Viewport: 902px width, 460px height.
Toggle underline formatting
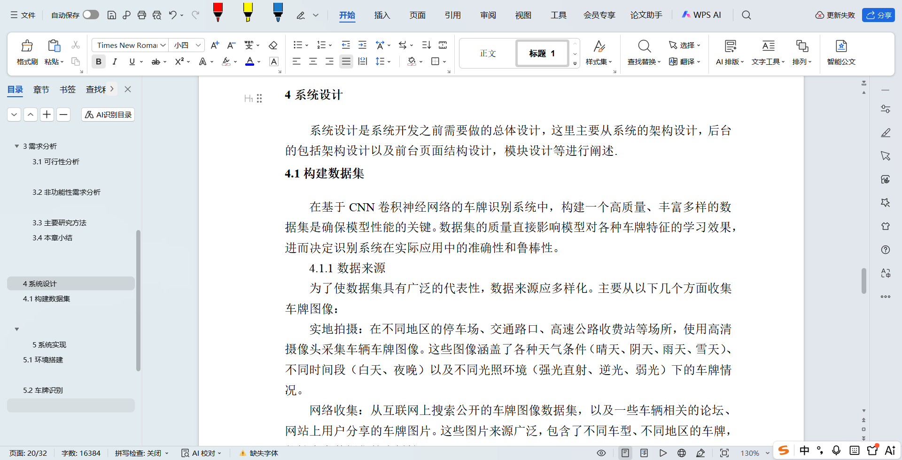pyautogui.click(x=132, y=61)
